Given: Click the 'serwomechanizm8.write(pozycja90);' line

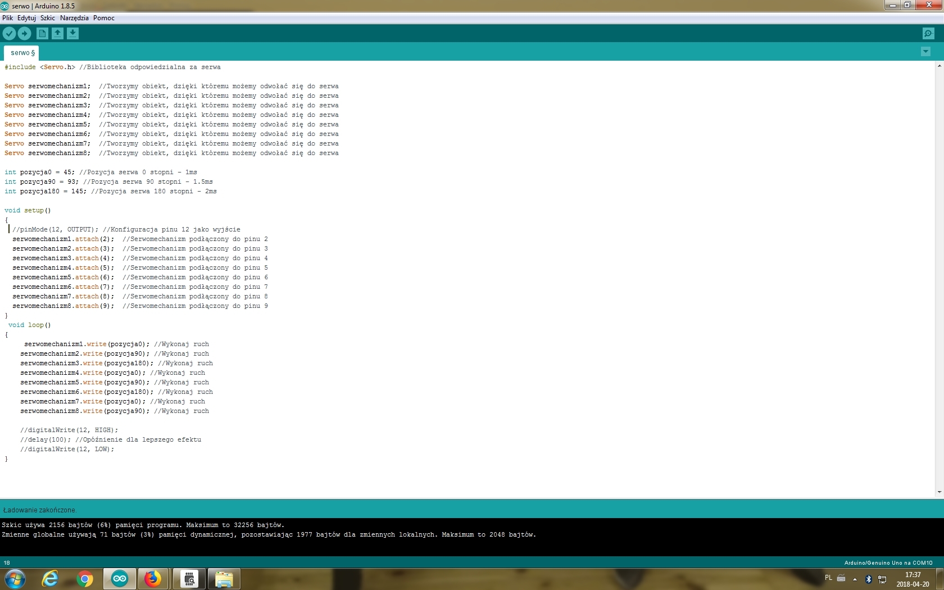Looking at the screenshot, I should pos(115,411).
